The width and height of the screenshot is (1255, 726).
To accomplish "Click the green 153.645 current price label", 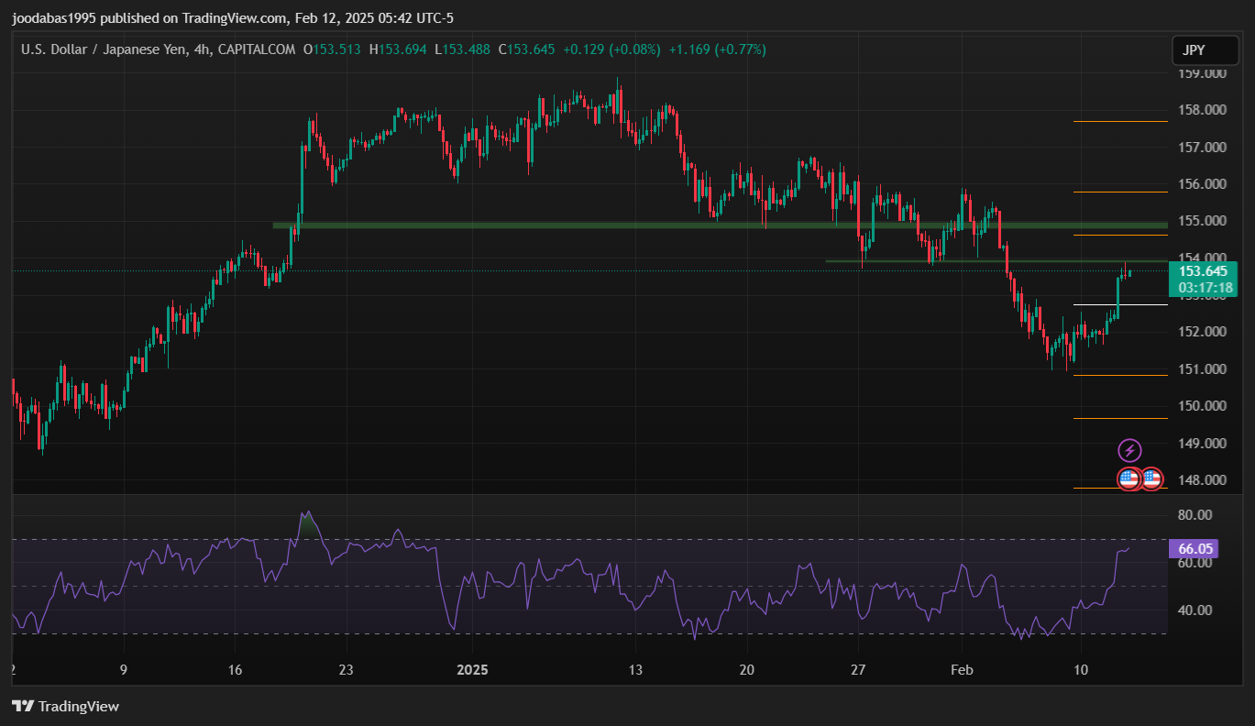I will 1202,271.
